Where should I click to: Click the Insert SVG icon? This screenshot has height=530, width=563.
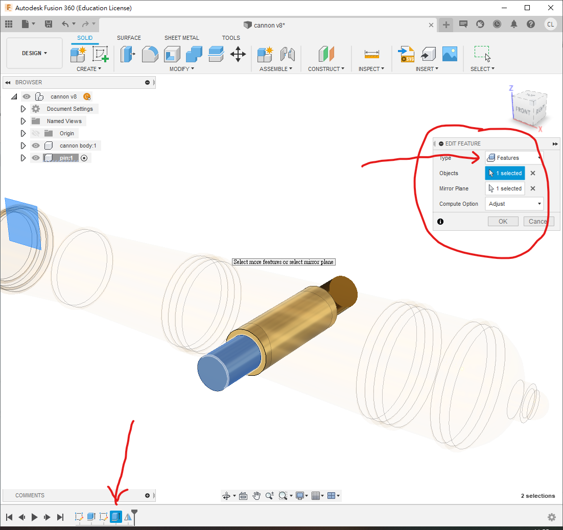407,54
